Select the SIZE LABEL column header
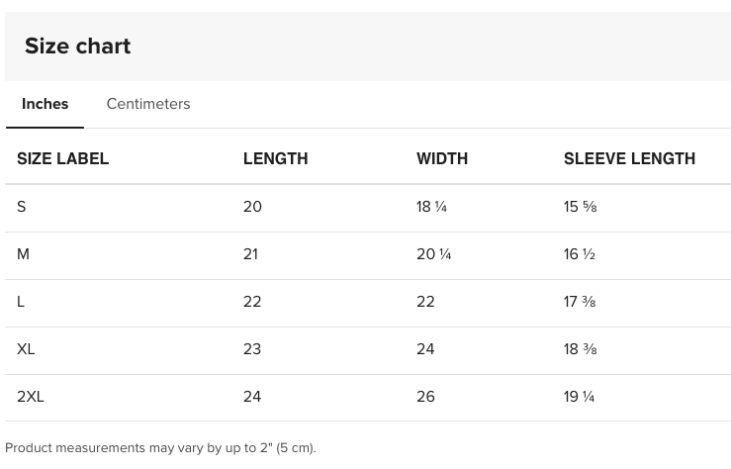This screenshot has width=731, height=469. pos(62,158)
